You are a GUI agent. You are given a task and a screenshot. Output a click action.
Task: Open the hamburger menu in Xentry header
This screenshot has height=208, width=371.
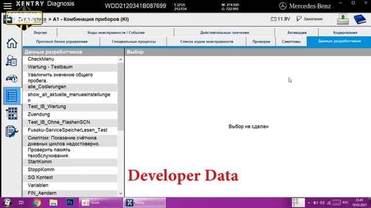tap(8, 6)
